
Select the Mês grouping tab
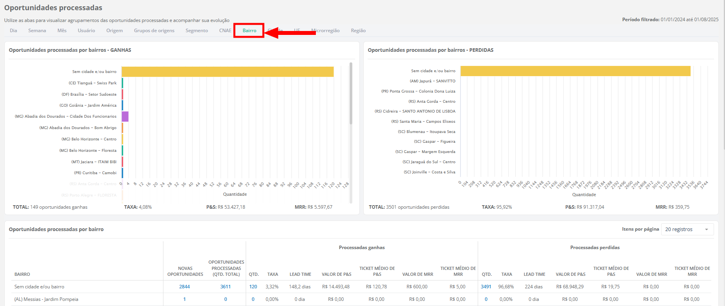(62, 31)
